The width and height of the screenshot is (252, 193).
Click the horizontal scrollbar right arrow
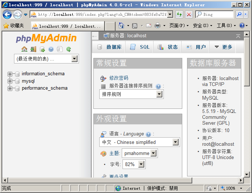pos(241,180)
